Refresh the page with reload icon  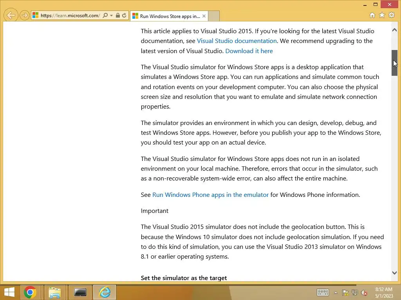click(124, 15)
